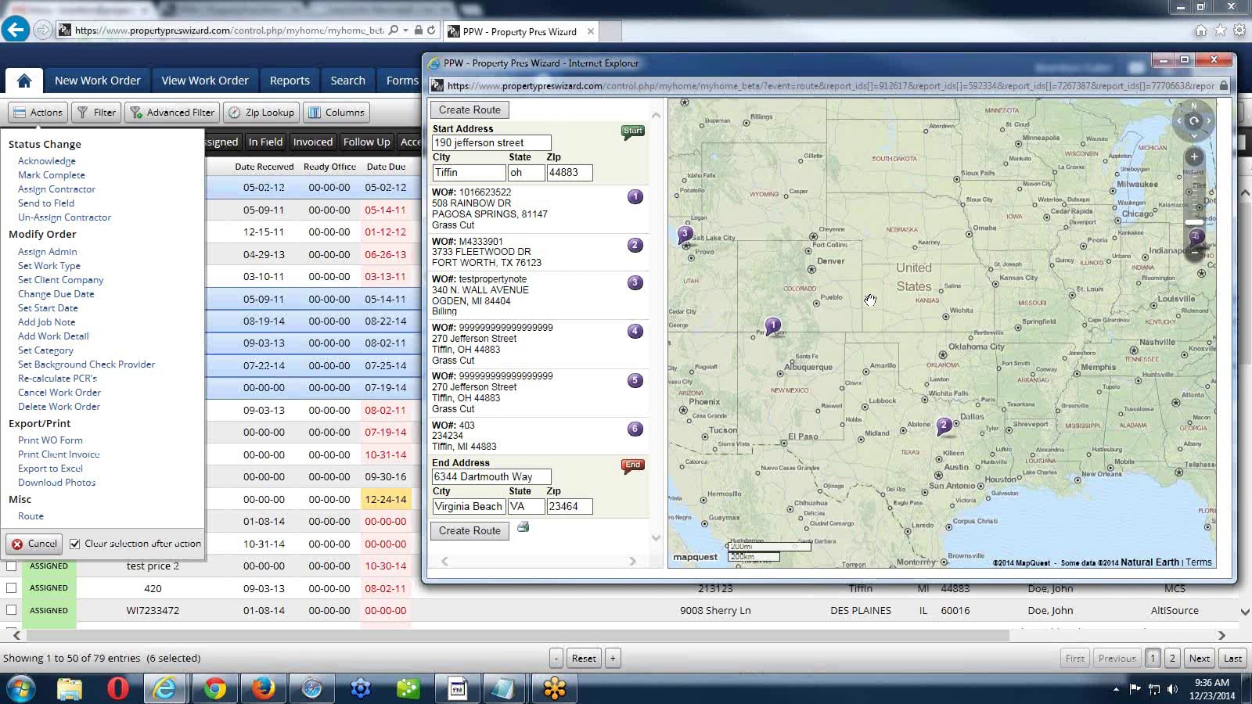The width and height of the screenshot is (1252, 704).
Task: Tick the checkbox for the WI7233472 row
Action: [x=11, y=610]
